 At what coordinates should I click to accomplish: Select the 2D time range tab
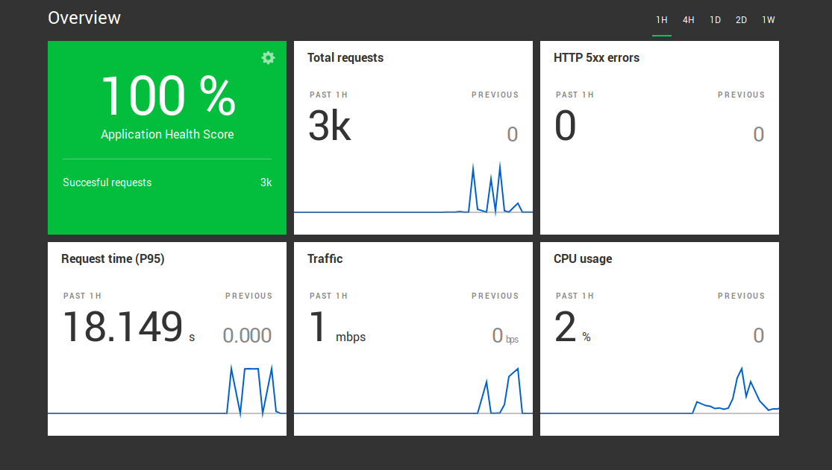click(741, 20)
